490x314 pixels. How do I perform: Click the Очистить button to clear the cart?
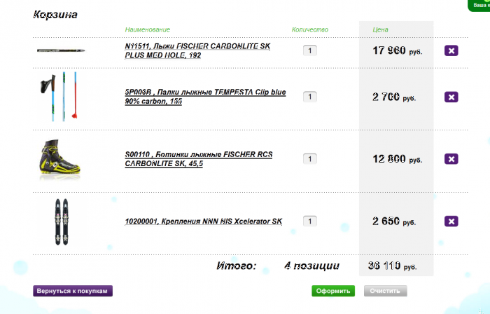[385, 291]
